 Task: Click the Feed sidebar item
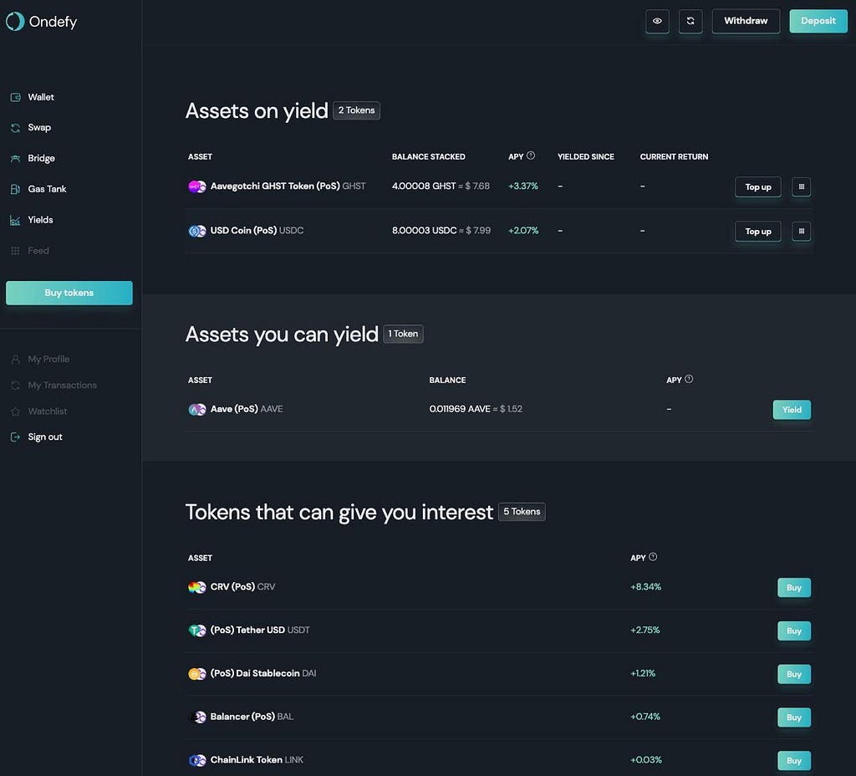pos(38,251)
